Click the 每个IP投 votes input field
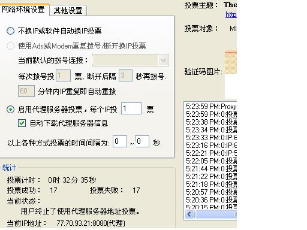307x230 pixels. (131, 108)
